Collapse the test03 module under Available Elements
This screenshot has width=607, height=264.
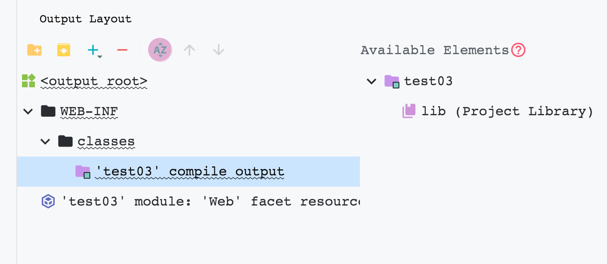pyautogui.click(x=372, y=81)
